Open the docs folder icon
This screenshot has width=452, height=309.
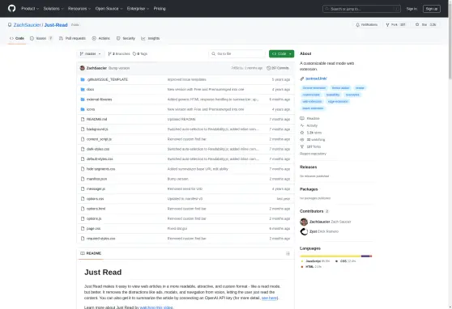click(x=83, y=89)
